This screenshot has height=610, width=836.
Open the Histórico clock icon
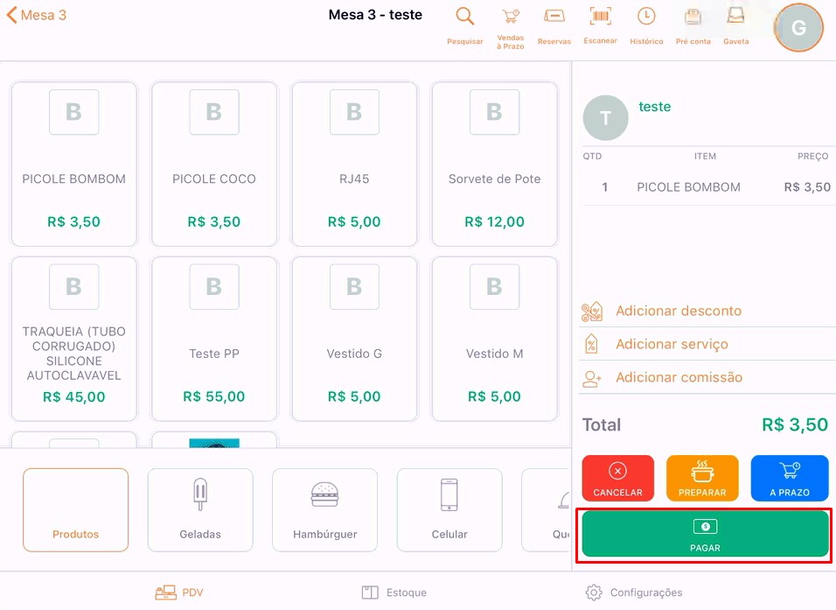[646, 25]
